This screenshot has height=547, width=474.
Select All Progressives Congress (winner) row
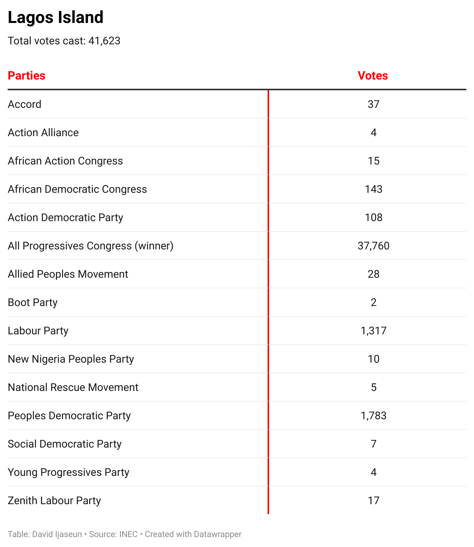point(91,246)
